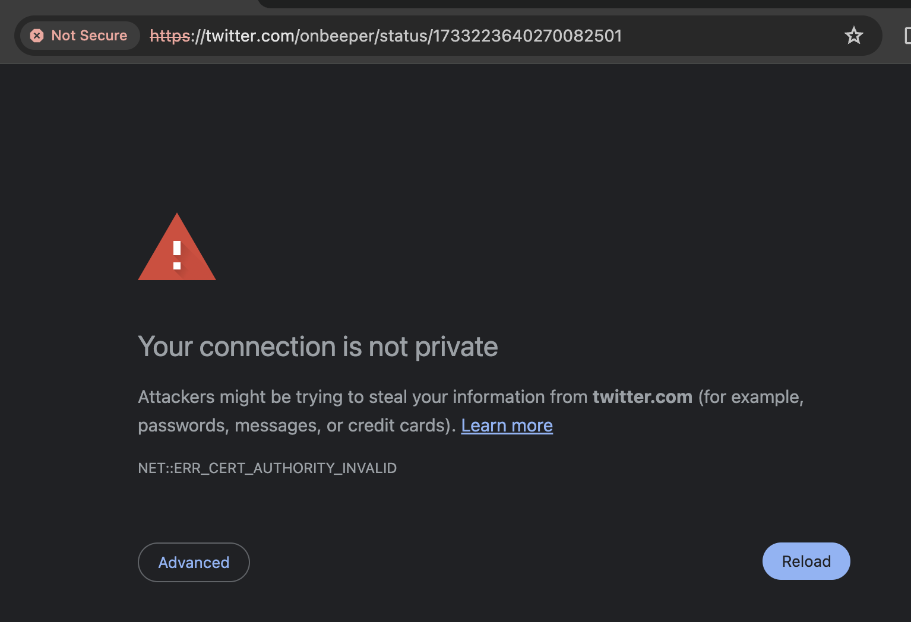The height and width of the screenshot is (622, 911).
Task: Open the Learn more link
Action: pos(507,426)
